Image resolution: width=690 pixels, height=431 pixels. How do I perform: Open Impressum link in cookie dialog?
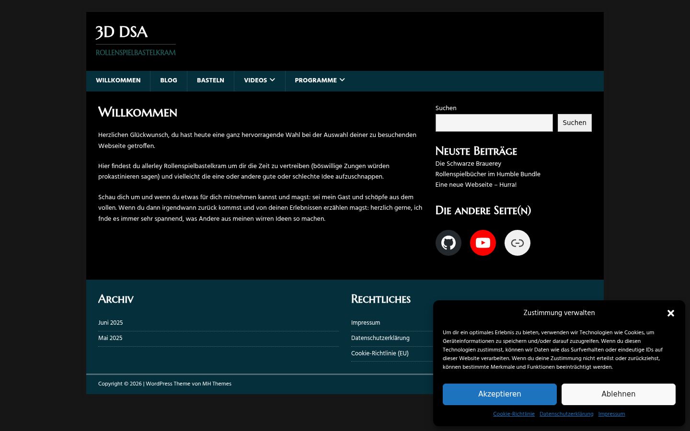tap(611, 414)
